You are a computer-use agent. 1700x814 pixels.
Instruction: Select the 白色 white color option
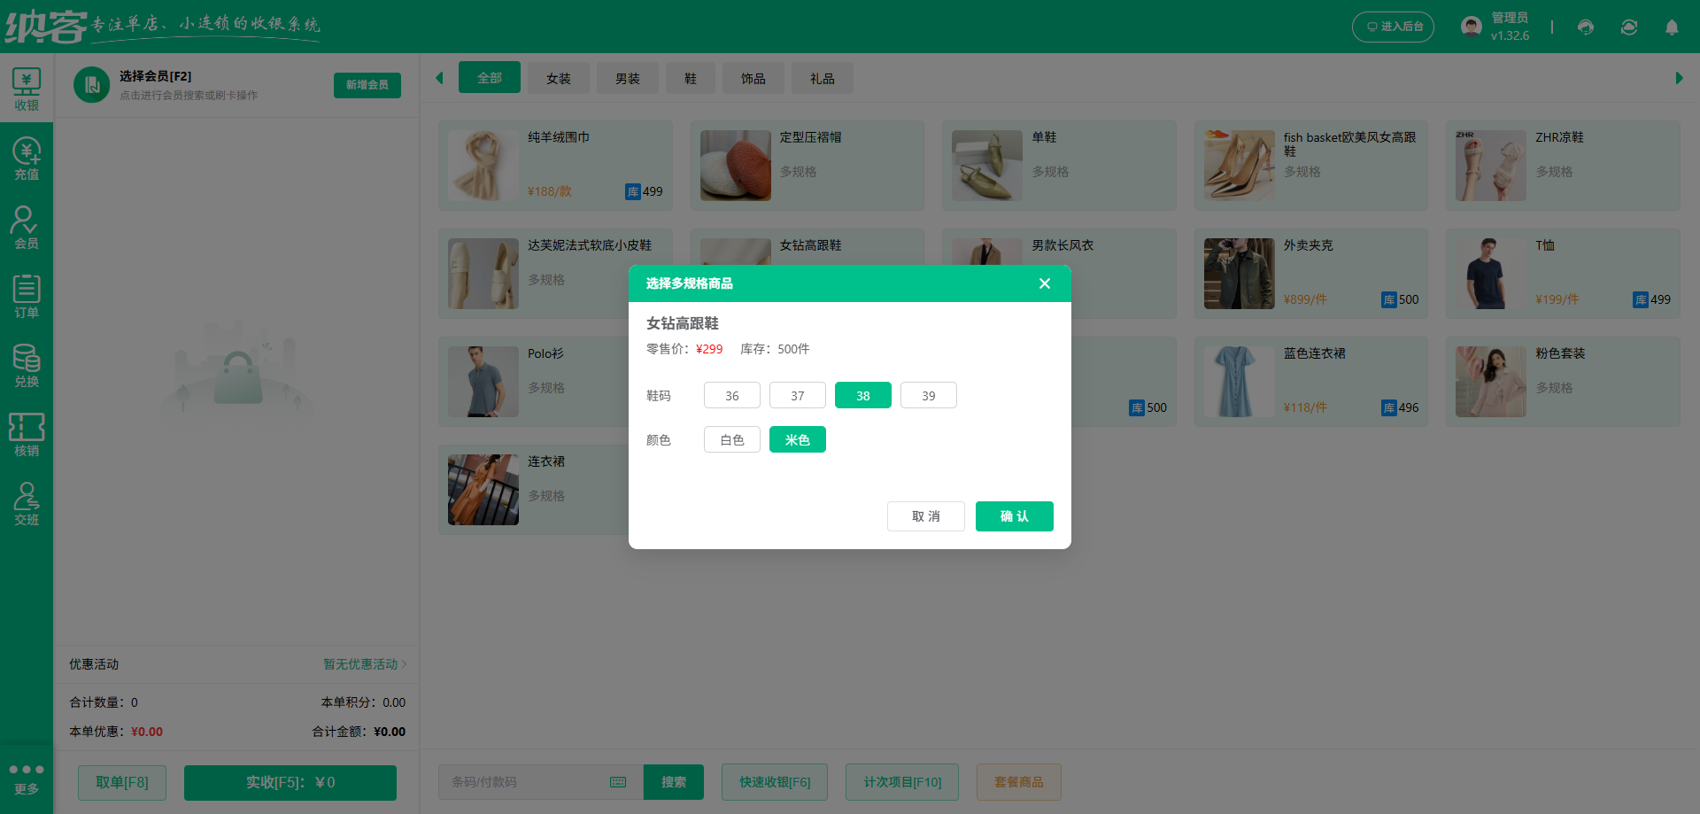[731, 439]
